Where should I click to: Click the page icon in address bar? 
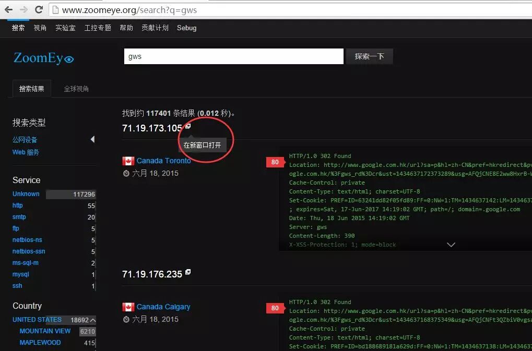55,10
